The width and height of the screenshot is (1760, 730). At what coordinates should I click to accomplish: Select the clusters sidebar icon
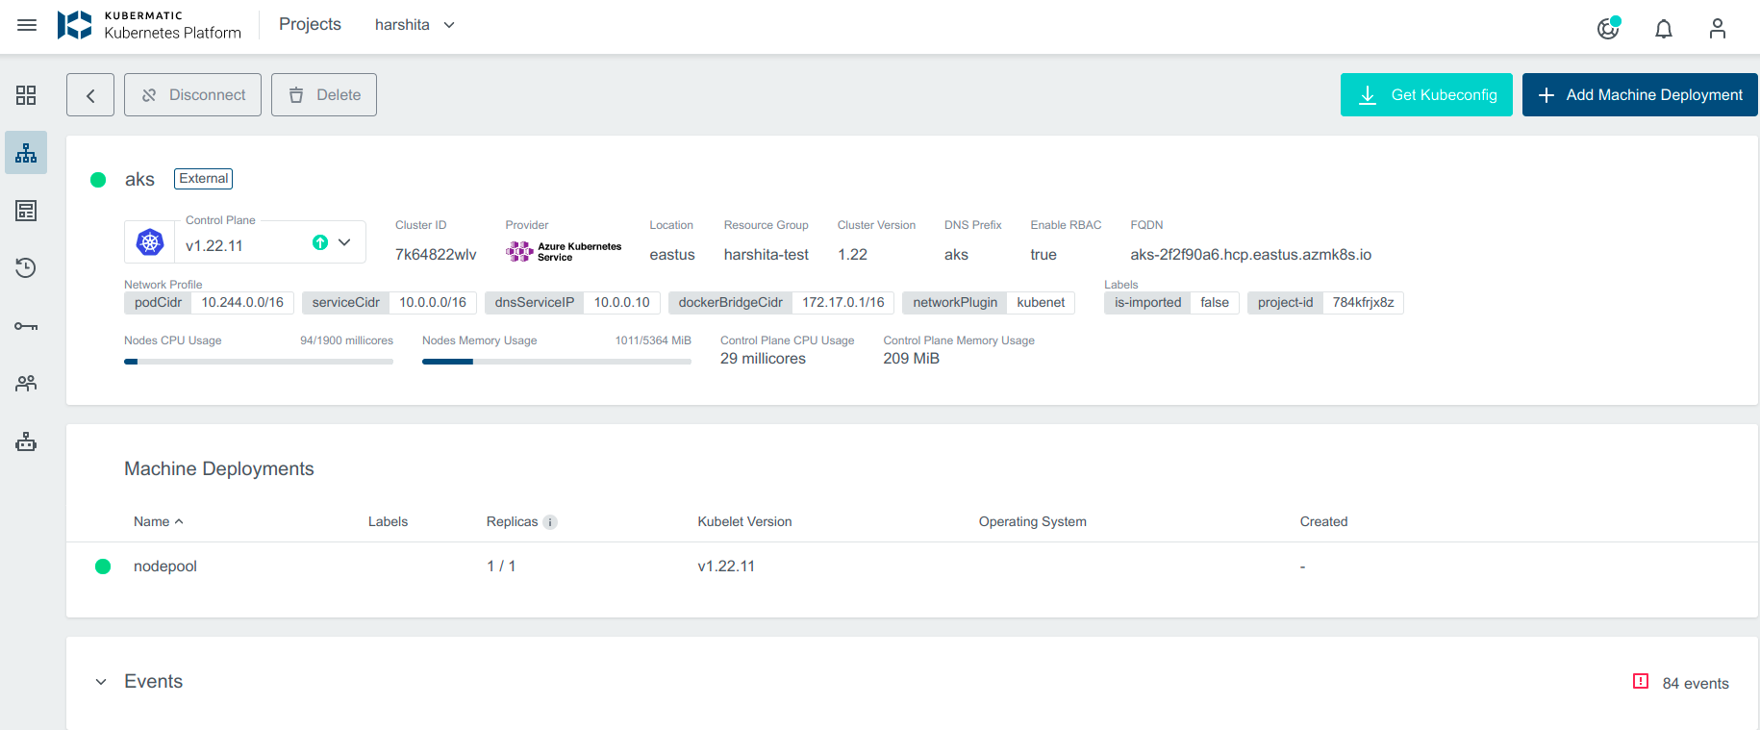click(x=26, y=154)
